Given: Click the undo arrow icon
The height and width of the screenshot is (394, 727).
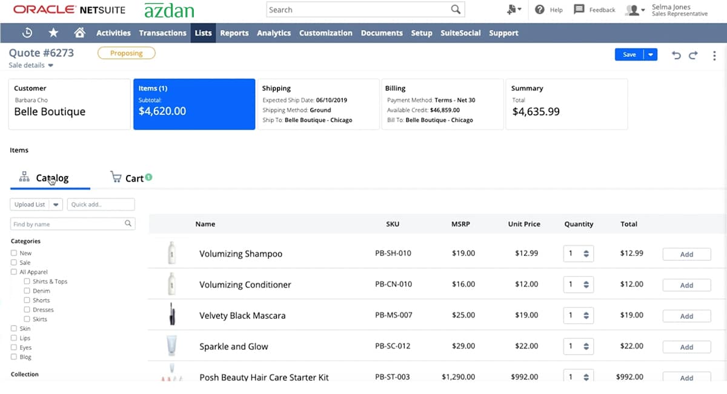Looking at the screenshot, I should coord(676,54).
